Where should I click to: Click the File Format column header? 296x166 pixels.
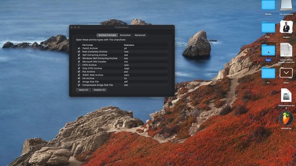[x=87, y=45]
